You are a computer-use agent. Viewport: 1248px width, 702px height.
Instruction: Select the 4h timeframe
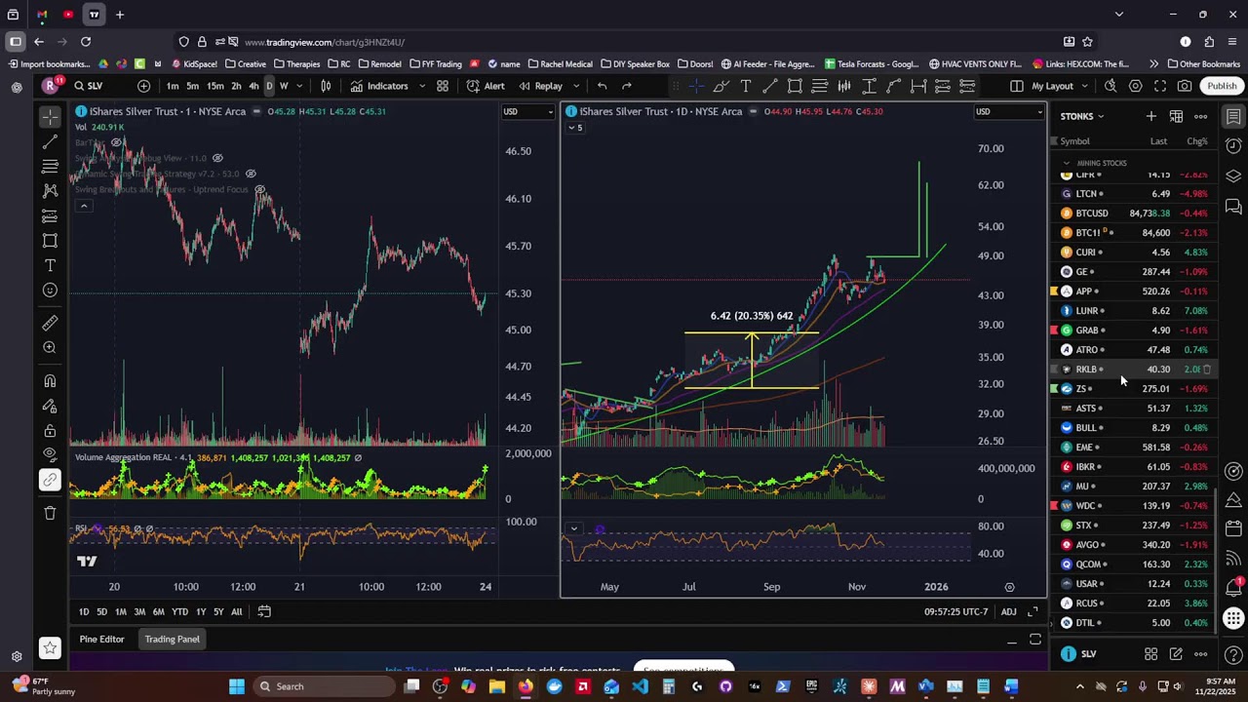click(253, 86)
